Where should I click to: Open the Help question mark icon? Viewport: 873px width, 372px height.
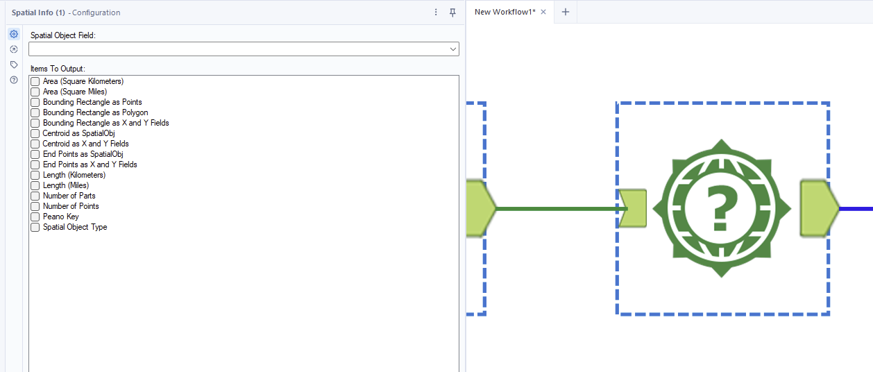[14, 80]
